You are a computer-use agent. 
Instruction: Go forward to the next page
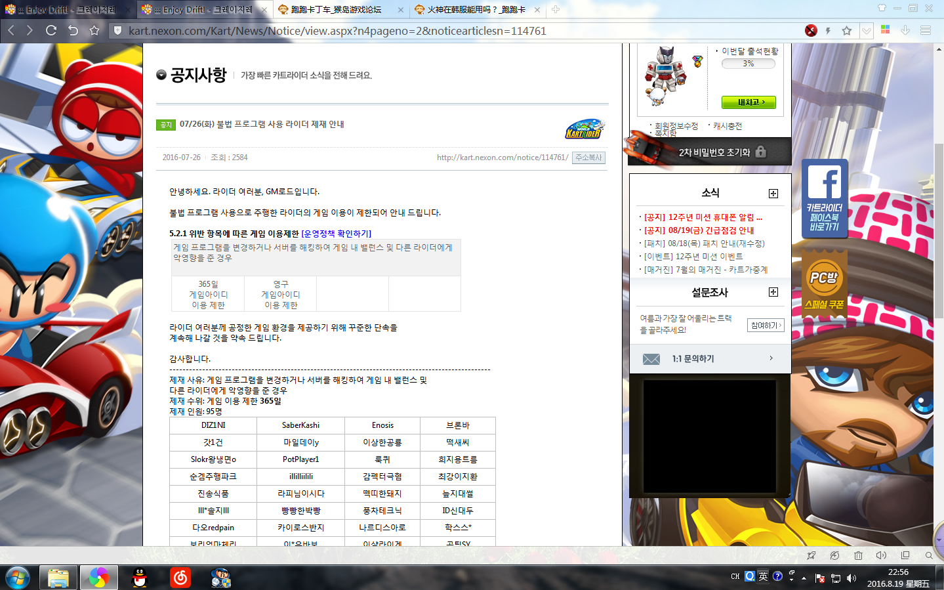pyautogui.click(x=30, y=31)
